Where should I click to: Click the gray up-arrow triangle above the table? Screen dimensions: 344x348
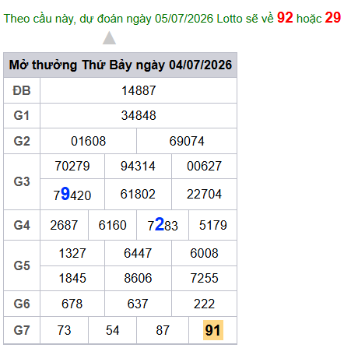[x=109, y=38]
